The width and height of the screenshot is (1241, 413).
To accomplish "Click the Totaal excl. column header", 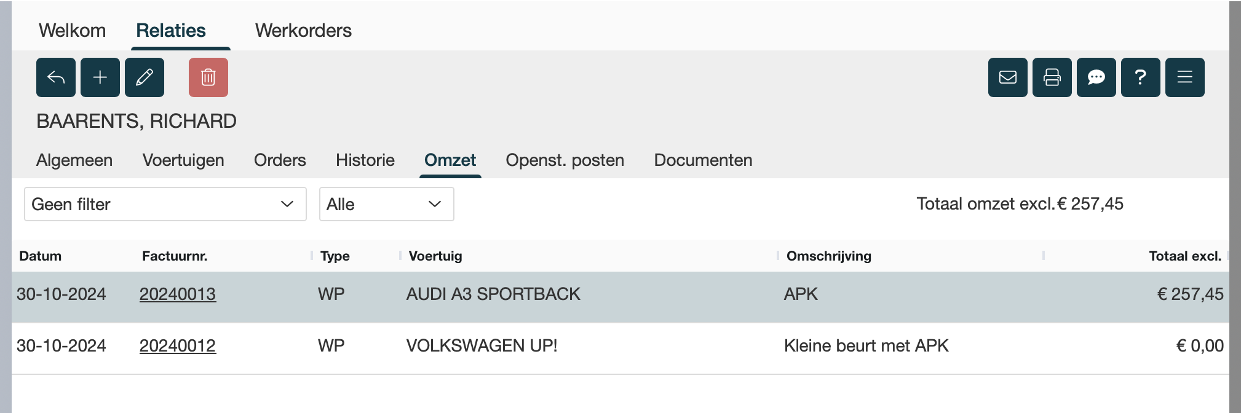I will tap(1184, 256).
